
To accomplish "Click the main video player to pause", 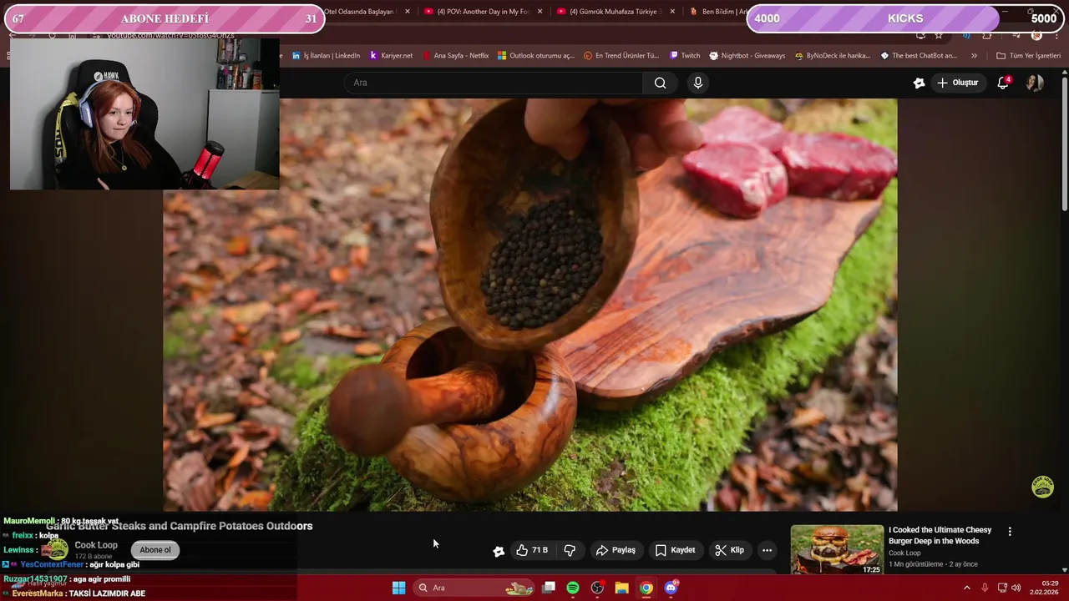I will pos(530,305).
